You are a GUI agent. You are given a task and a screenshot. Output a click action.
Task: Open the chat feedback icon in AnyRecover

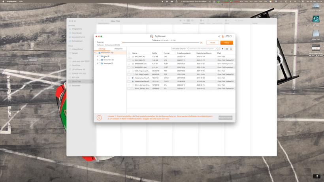coord(231,36)
